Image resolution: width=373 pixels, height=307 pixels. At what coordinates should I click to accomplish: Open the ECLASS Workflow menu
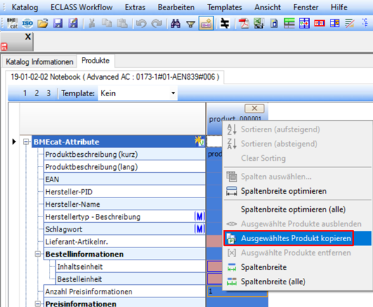point(81,7)
